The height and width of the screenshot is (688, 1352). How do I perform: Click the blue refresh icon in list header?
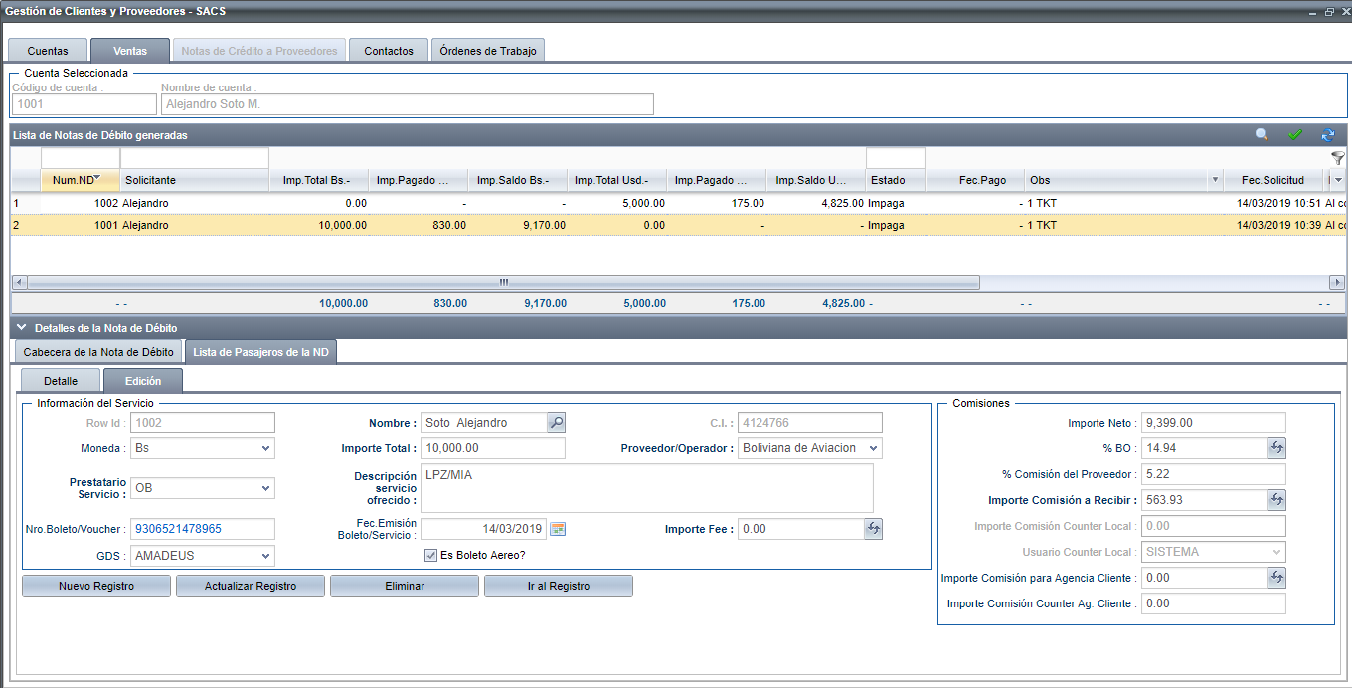[1327, 135]
